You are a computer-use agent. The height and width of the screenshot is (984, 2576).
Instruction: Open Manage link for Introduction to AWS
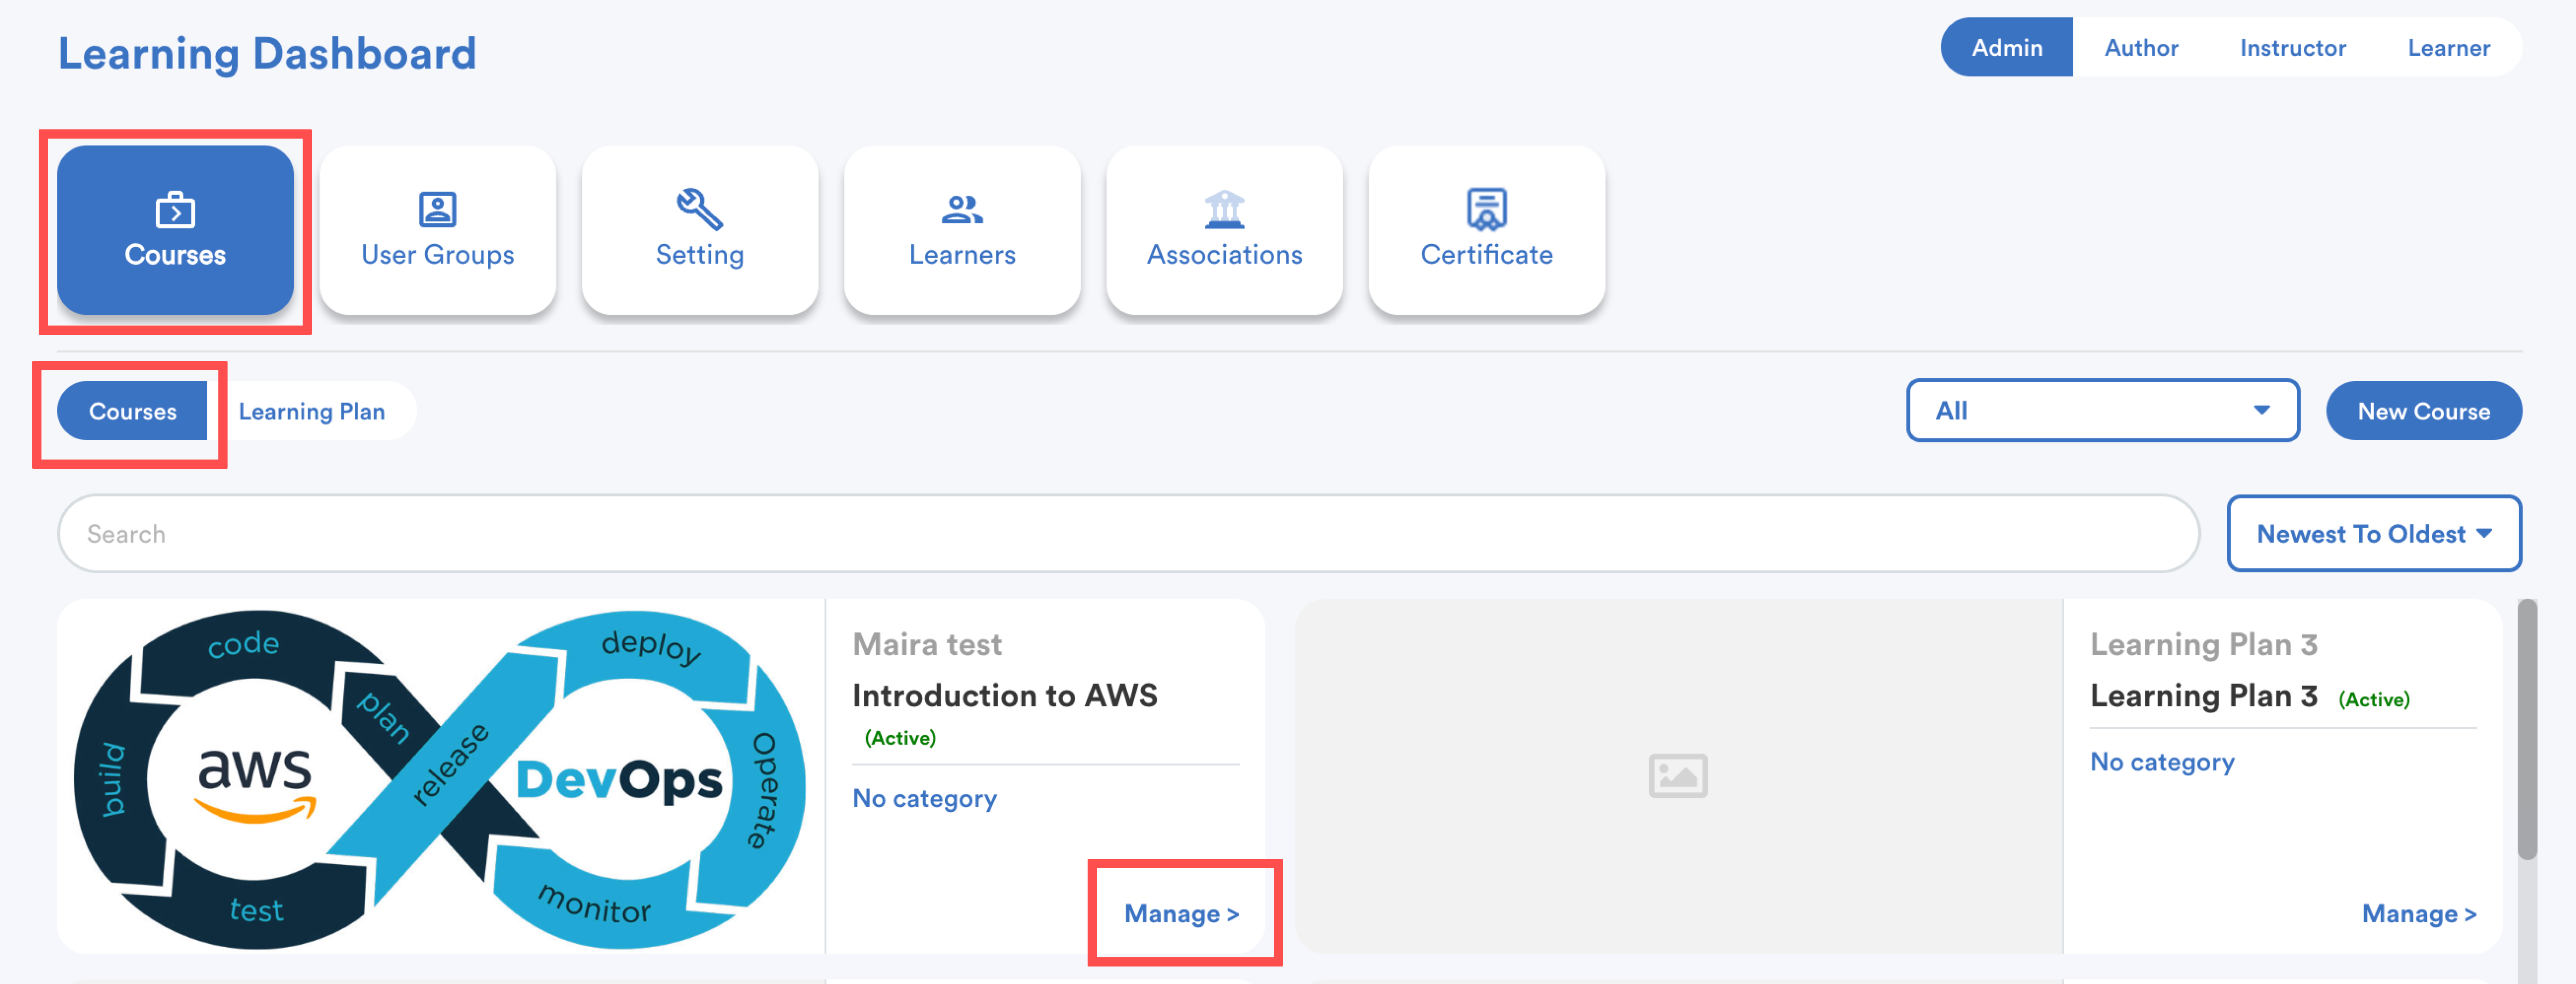[x=1181, y=913]
